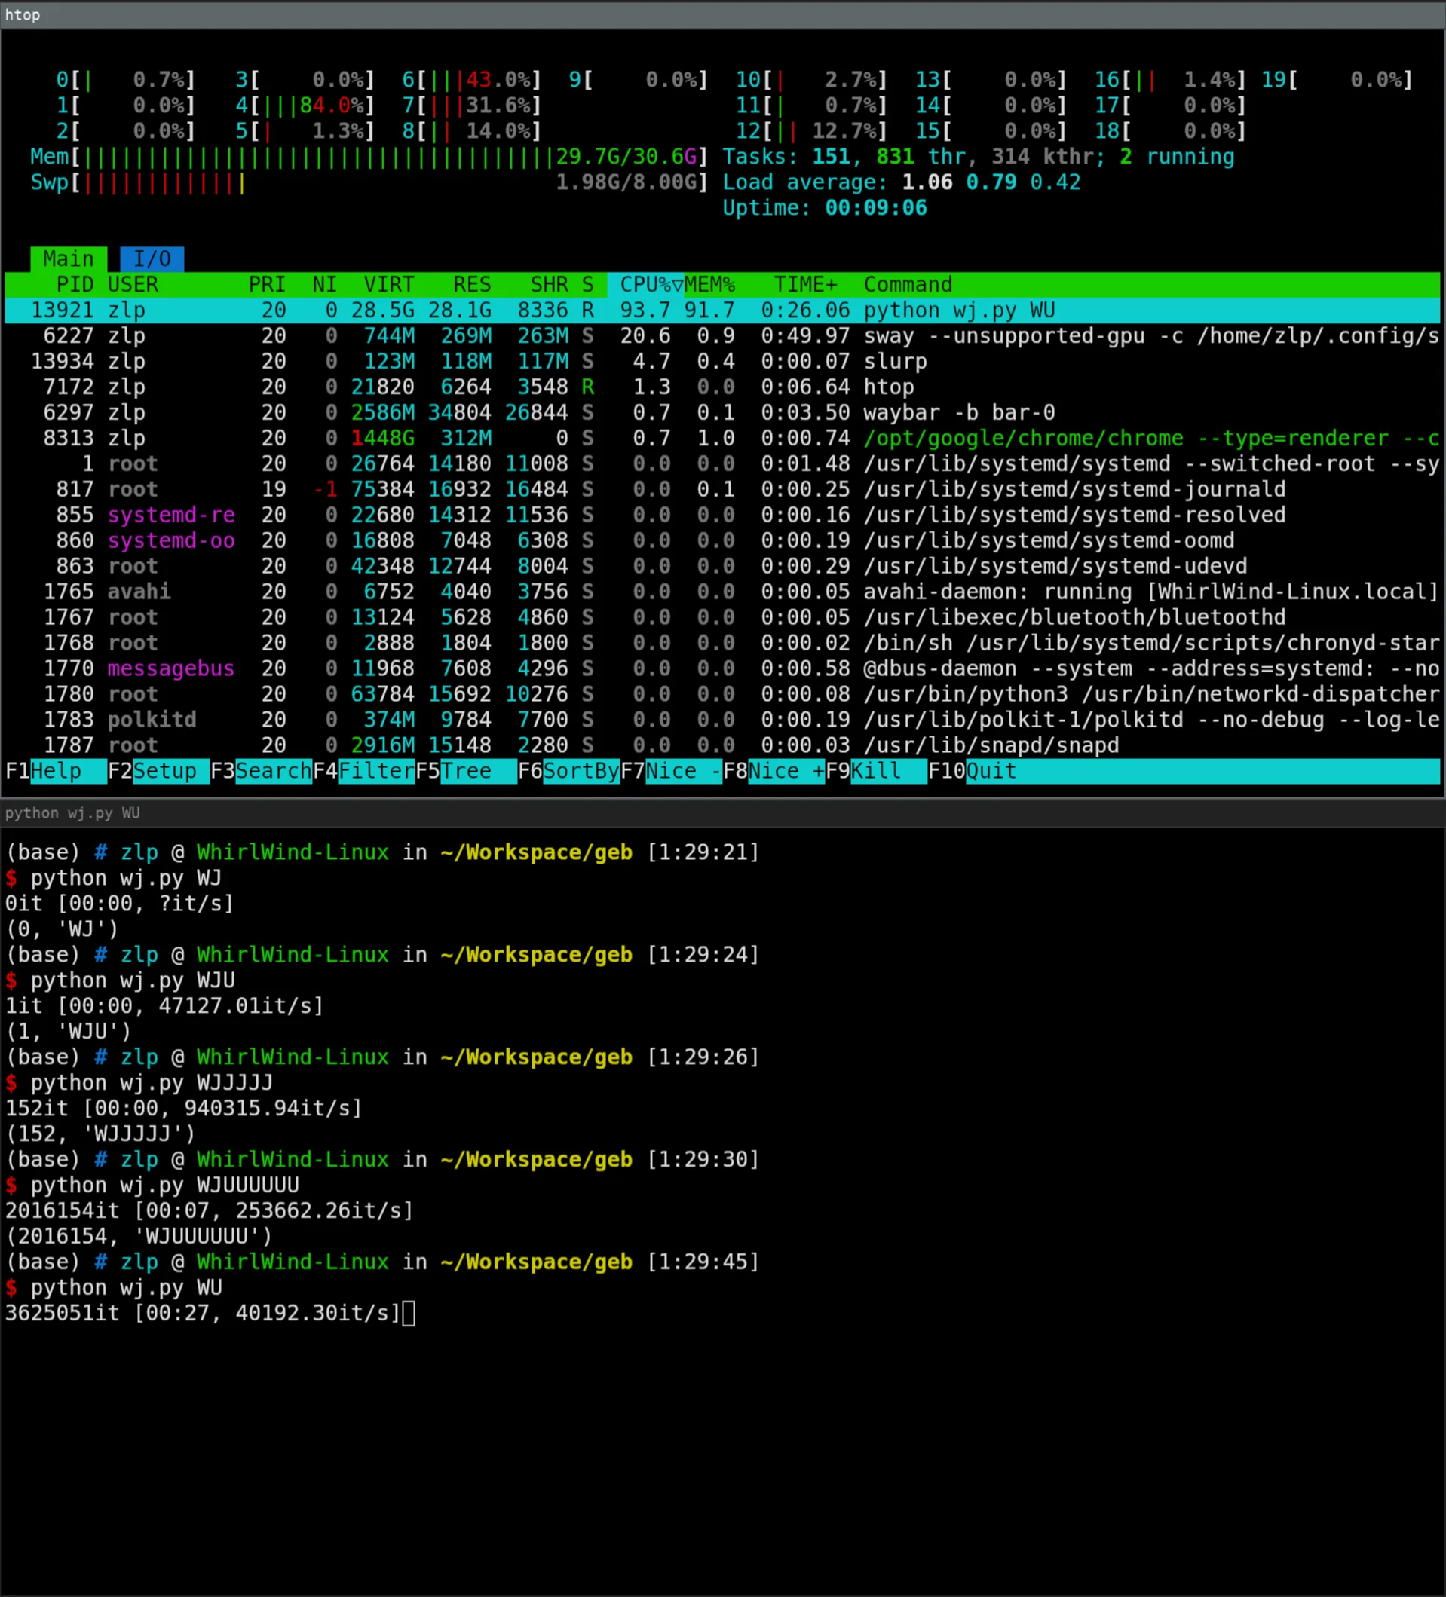
Task: Sort by the CPU% column header
Action: point(646,284)
